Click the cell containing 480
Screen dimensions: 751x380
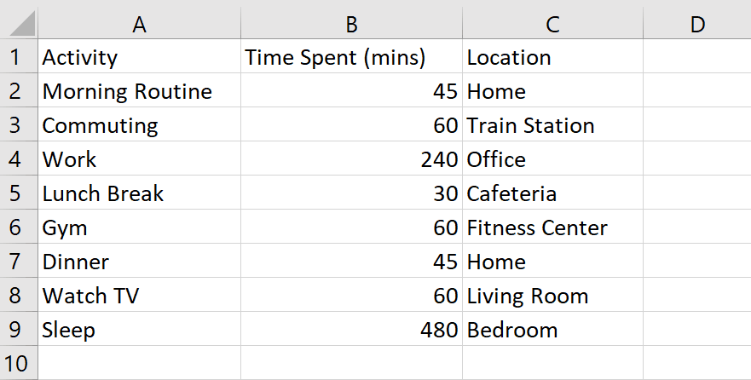coord(351,330)
